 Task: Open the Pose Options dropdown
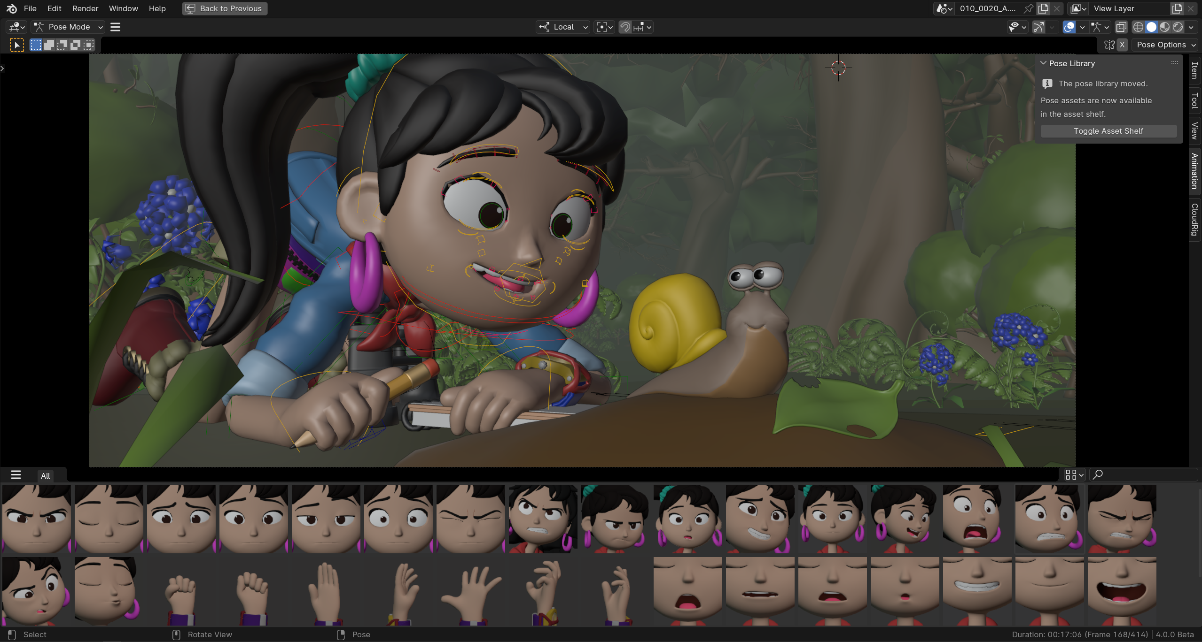tap(1165, 45)
